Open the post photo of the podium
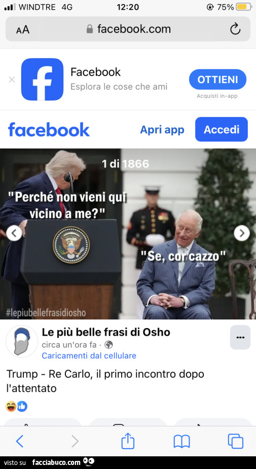This screenshot has width=256, height=469. [x=128, y=234]
